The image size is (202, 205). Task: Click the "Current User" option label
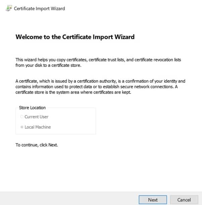click(x=37, y=117)
